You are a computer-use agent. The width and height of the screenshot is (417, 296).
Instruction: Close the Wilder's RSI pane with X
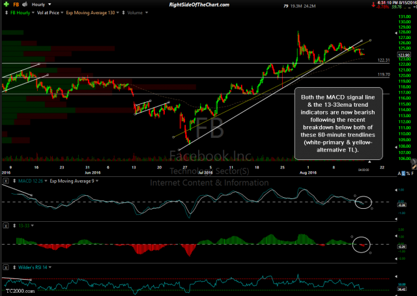[x=5, y=267]
